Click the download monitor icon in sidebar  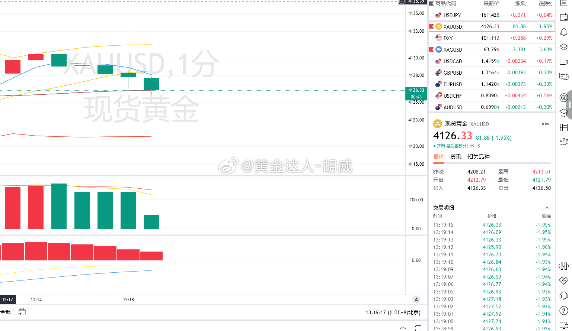tap(564, 325)
